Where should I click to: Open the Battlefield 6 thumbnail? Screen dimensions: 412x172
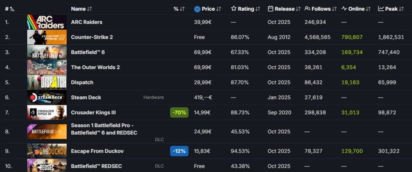(x=47, y=52)
